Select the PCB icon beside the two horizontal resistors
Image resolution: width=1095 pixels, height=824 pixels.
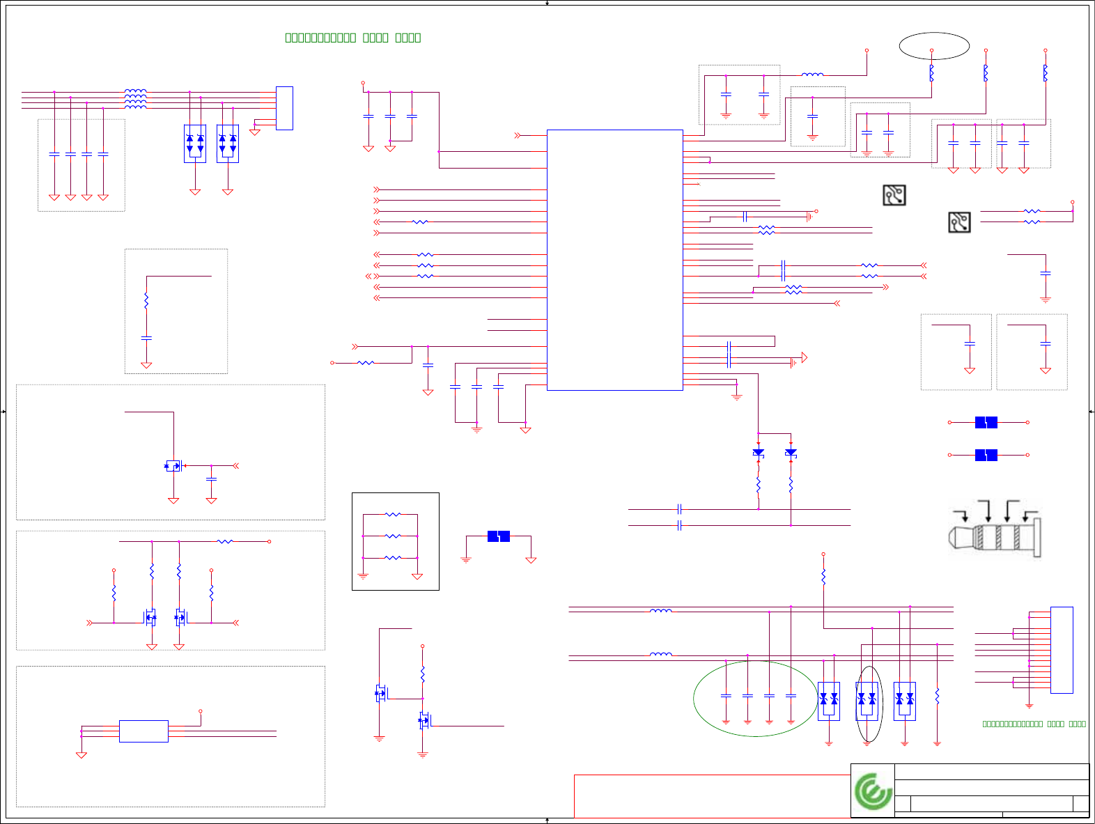point(959,222)
